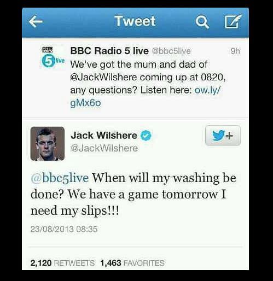Screen dimensions: 273x281
Task: Select the BBC Radio 5 live name
Action: pyautogui.click(x=109, y=51)
